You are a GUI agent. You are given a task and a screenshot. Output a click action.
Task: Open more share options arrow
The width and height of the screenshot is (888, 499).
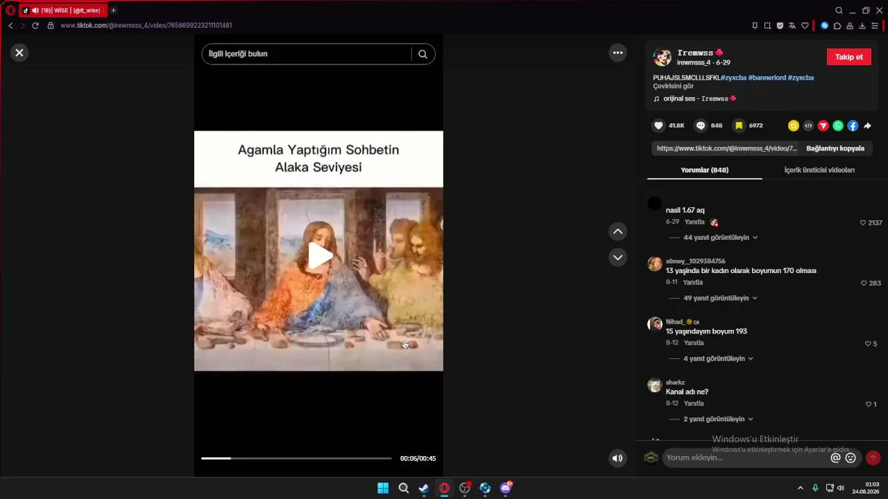[867, 125]
